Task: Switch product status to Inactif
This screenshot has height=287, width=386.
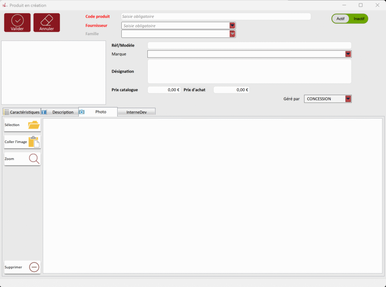Action: tap(358, 18)
